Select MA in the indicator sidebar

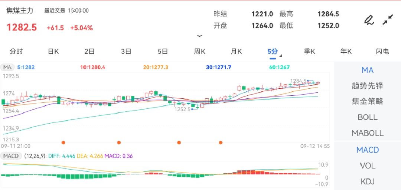pos(368,70)
